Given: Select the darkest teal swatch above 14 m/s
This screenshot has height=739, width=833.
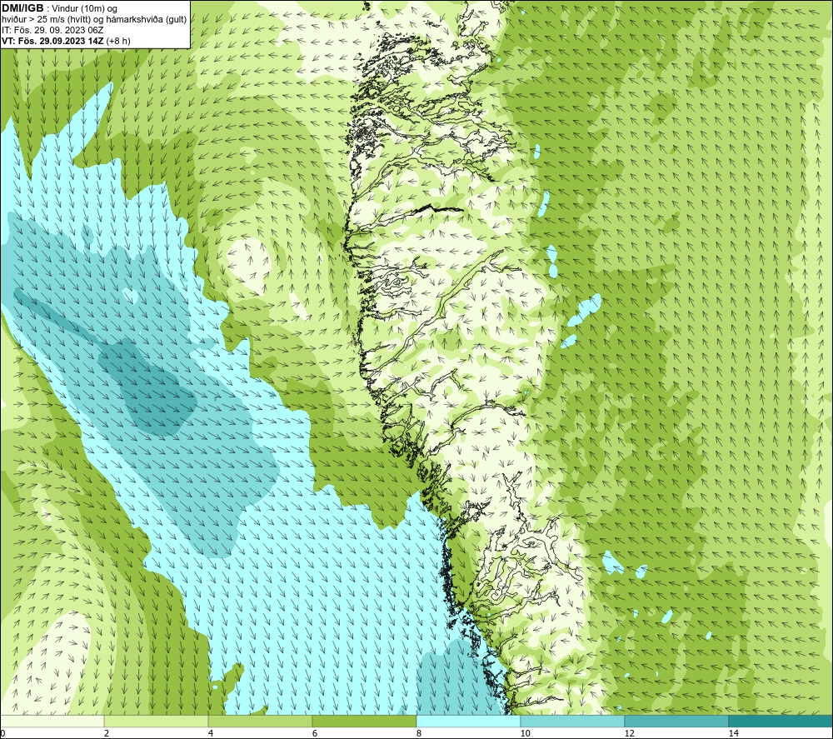Looking at the screenshot, I should click(x=781, y=721).
